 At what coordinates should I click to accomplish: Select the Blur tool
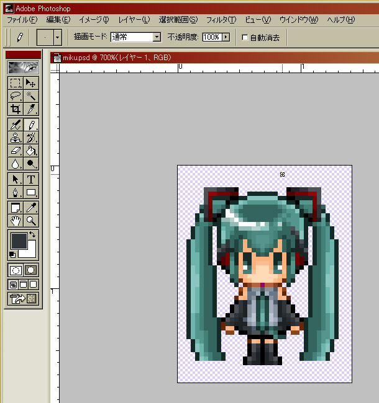tap(16, 164)
